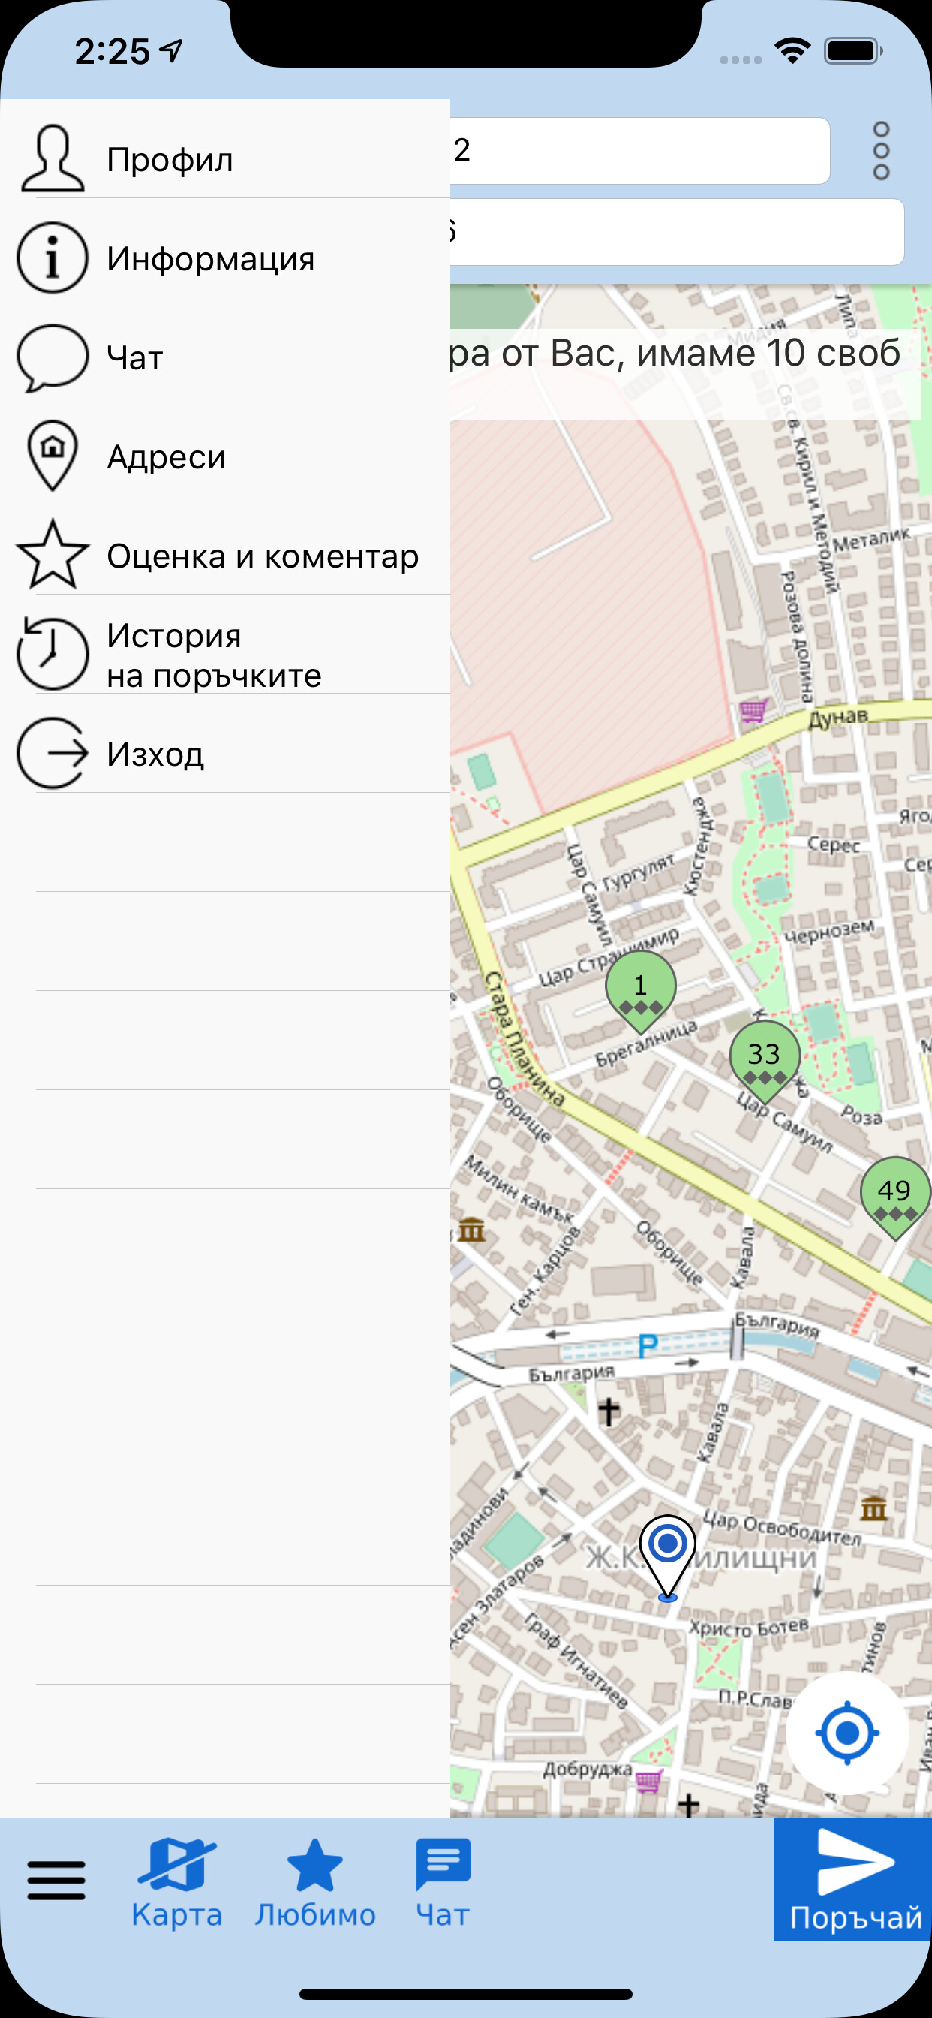Tap the exit arrow circle icon
932x2018 pixels.
[x=53, y=753]
